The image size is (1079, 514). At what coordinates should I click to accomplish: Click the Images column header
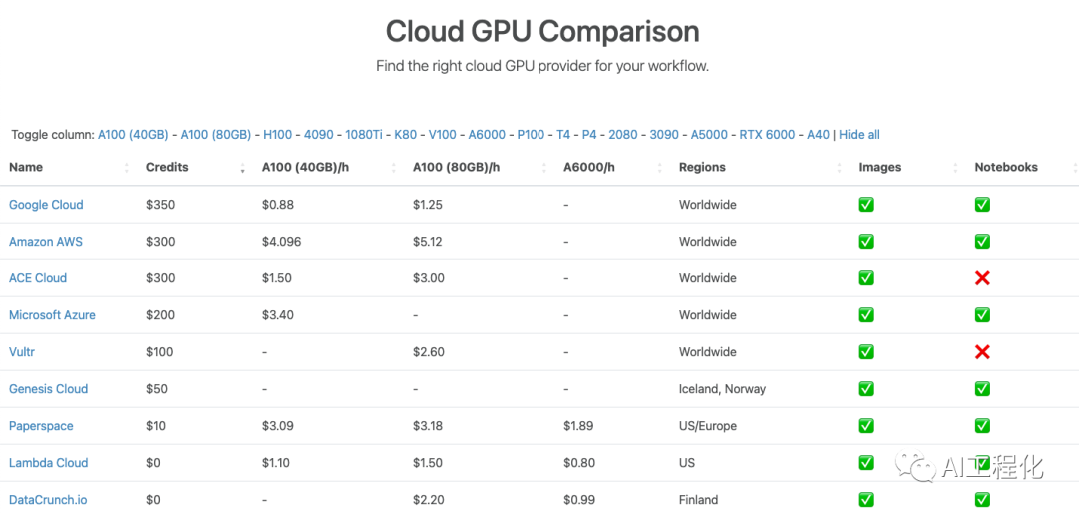880,168
